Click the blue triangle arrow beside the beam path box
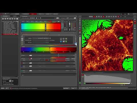The height and width of the screenshot is (103, 137). [76, 44]
